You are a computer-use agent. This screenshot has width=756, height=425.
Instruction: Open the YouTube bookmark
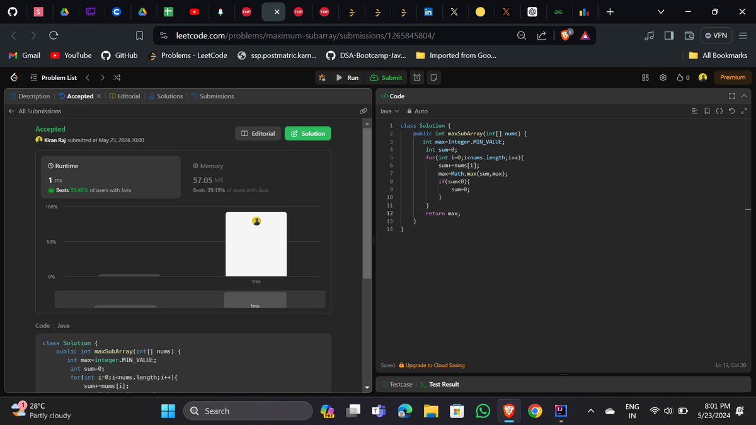click(71, 55)
